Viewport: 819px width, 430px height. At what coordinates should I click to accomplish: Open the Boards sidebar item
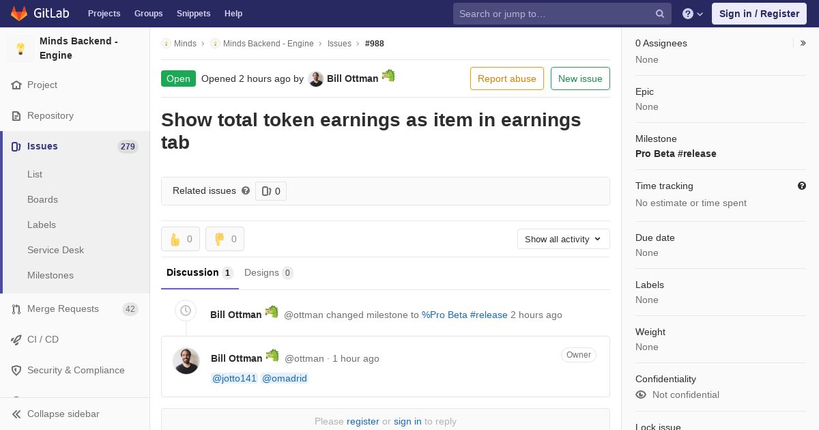42,199
